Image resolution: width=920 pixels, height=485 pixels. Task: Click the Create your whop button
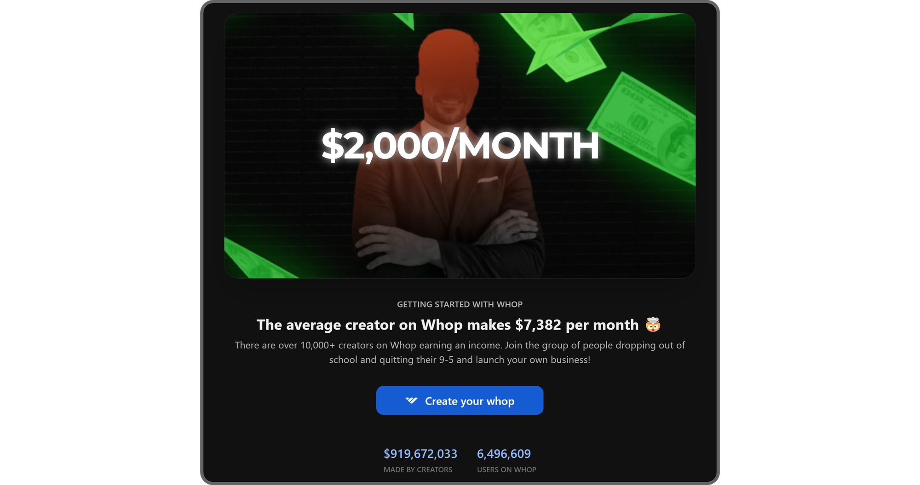460,400
